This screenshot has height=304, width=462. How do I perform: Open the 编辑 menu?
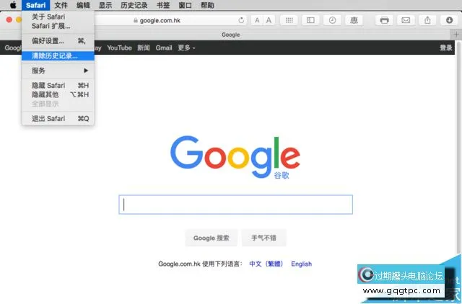tap(83, 5)
